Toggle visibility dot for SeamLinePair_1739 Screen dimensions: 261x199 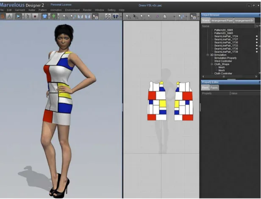pyautogui.click(x=257, y=52)
